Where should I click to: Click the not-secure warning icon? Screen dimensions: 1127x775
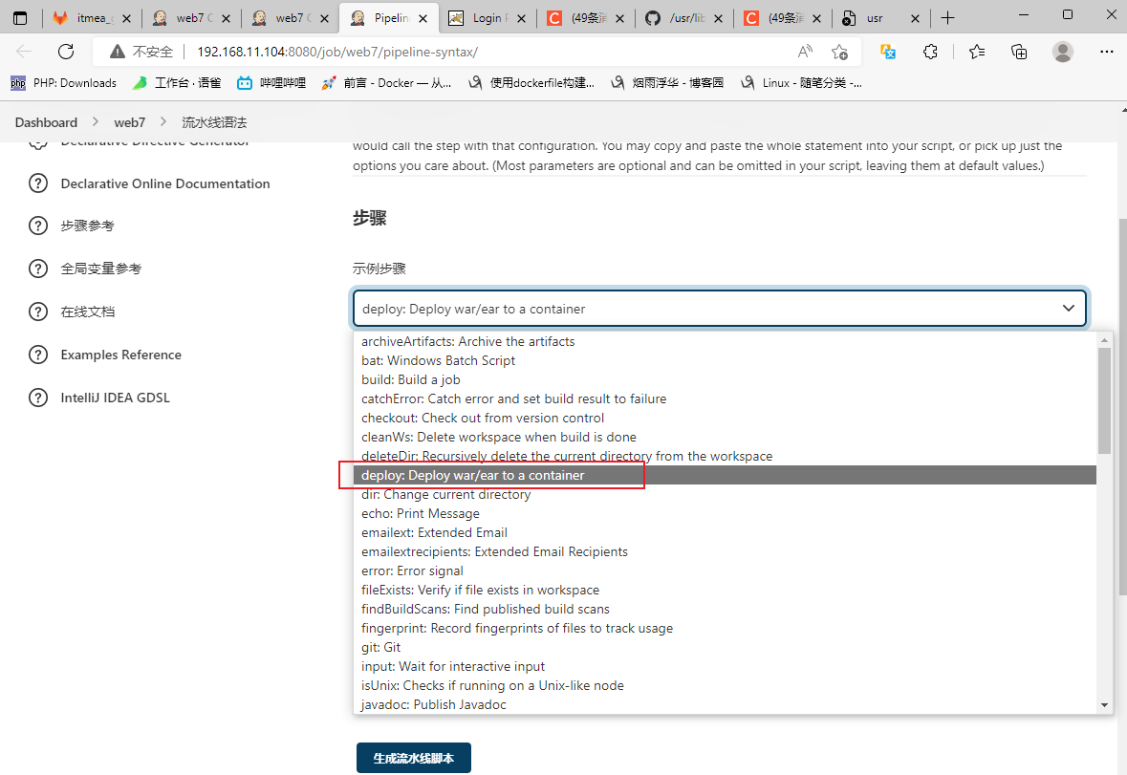(x=118, y=52)
